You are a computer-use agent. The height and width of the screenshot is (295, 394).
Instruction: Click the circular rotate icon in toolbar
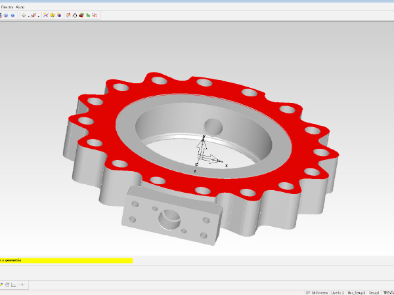point(75,14)
